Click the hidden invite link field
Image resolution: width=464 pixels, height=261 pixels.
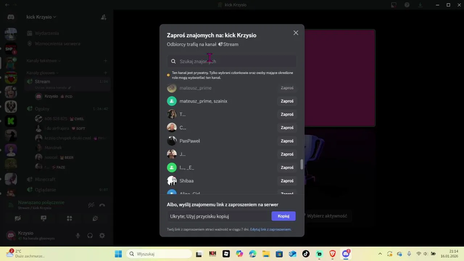(x=219, y=216)
